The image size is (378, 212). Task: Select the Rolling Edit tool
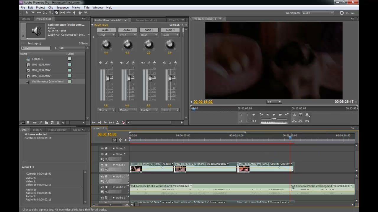(x=45, y=13)
